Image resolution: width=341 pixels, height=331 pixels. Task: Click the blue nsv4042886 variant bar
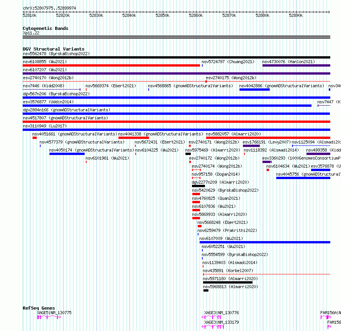254,90
